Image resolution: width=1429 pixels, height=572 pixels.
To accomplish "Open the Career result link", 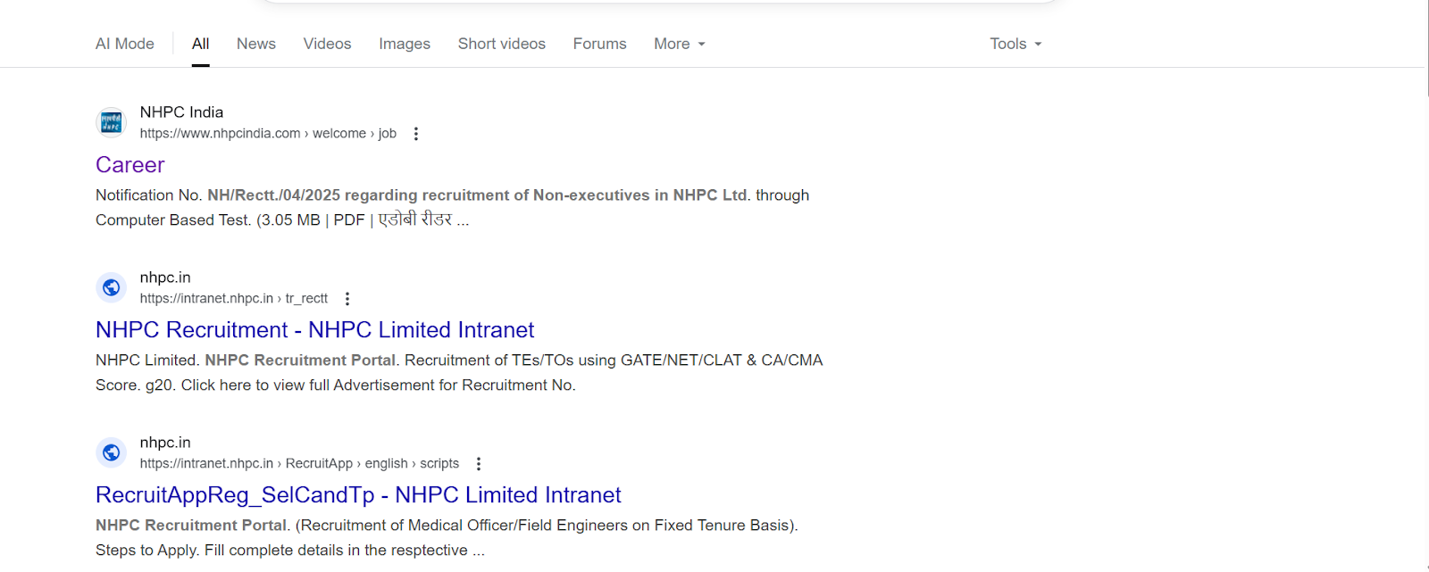I will click(x=130, y=165).
